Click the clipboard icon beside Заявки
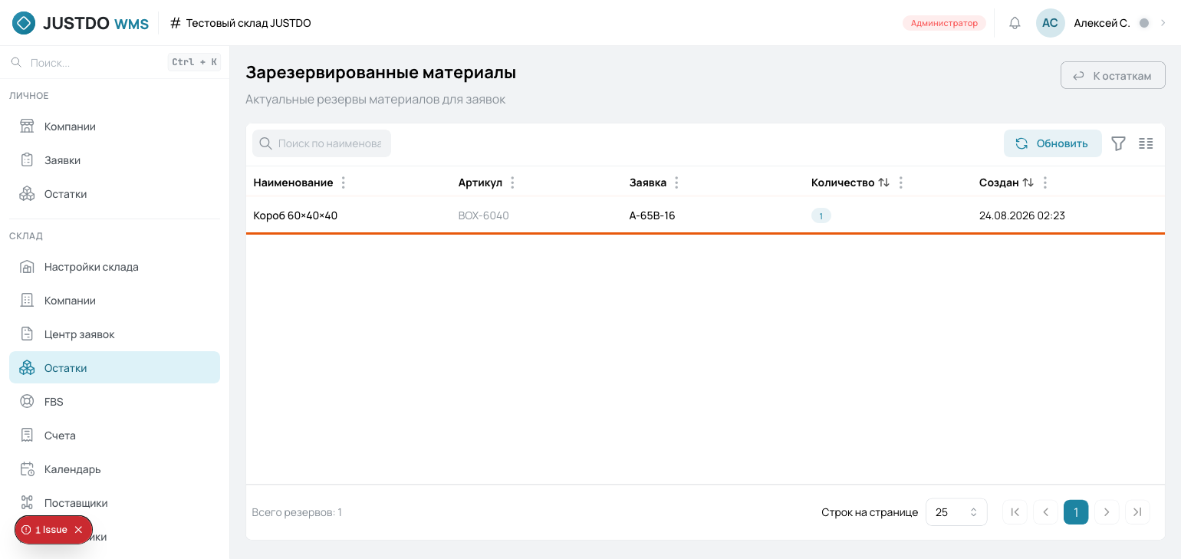This screenshot has width=1181, height=559. (x=27, y=160)
